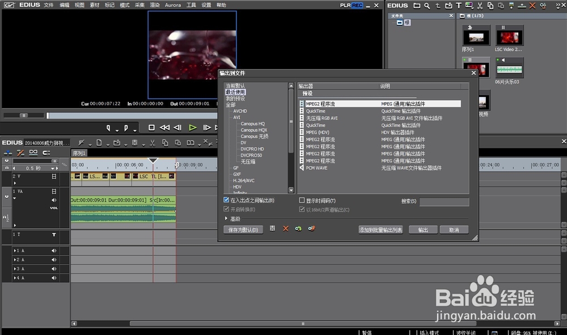
Task: Open folder icon in bin toolbar
Action: click(x=417, y=6)
